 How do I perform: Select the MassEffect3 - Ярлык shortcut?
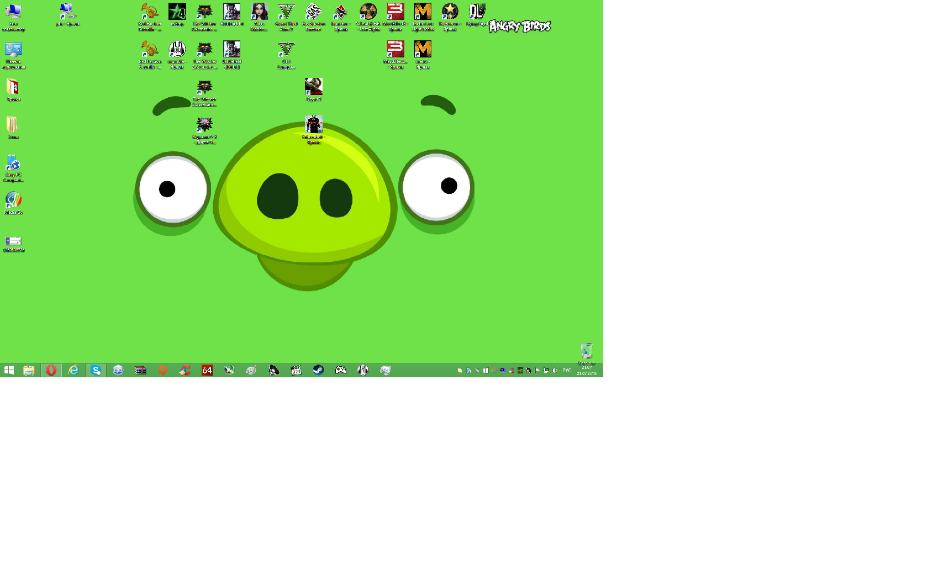pos(395,17)
